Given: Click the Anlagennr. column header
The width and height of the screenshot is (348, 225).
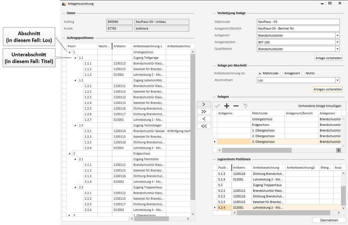Looking at the screenshot, I should [x=234, y=113].
